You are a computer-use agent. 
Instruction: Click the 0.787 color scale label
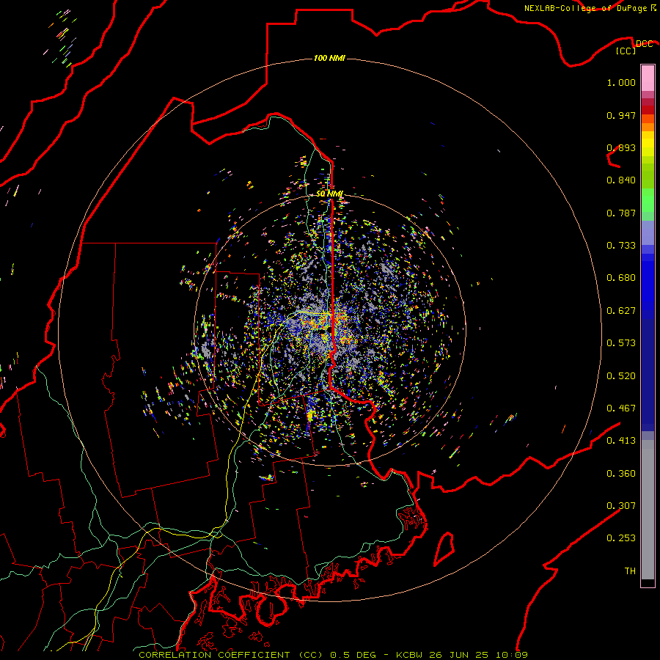(x=621, y=213)
